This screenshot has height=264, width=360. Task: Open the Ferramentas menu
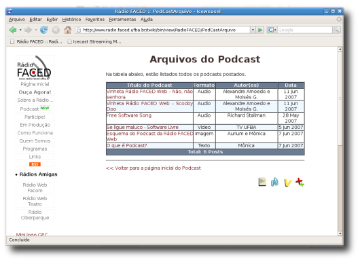[122, 20]
